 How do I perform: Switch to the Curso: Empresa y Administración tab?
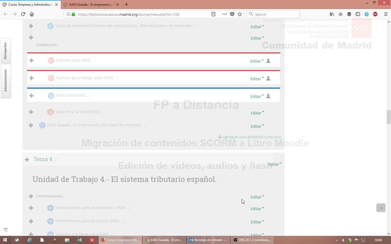[x=30, y=5]
